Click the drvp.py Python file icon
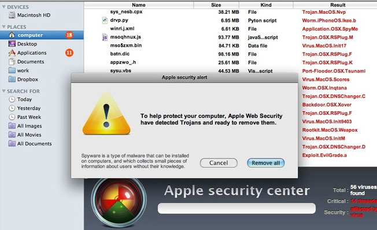Screen dimensions: 377x230 (x=105, y=20)
